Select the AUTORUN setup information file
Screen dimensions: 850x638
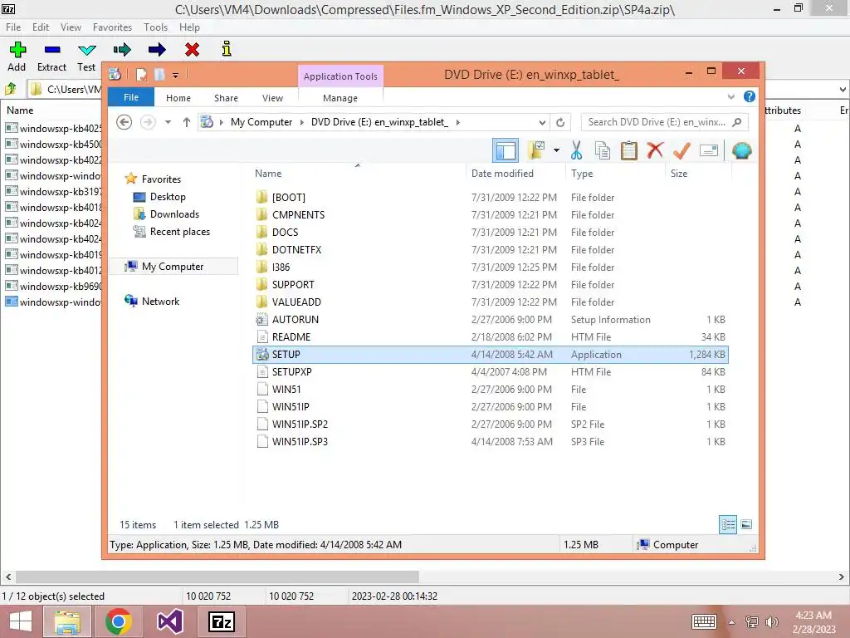(491, 320)
